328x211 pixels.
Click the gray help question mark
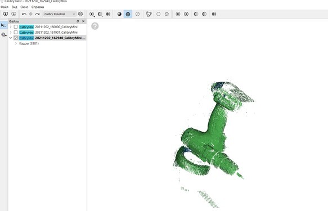point(95,26)
